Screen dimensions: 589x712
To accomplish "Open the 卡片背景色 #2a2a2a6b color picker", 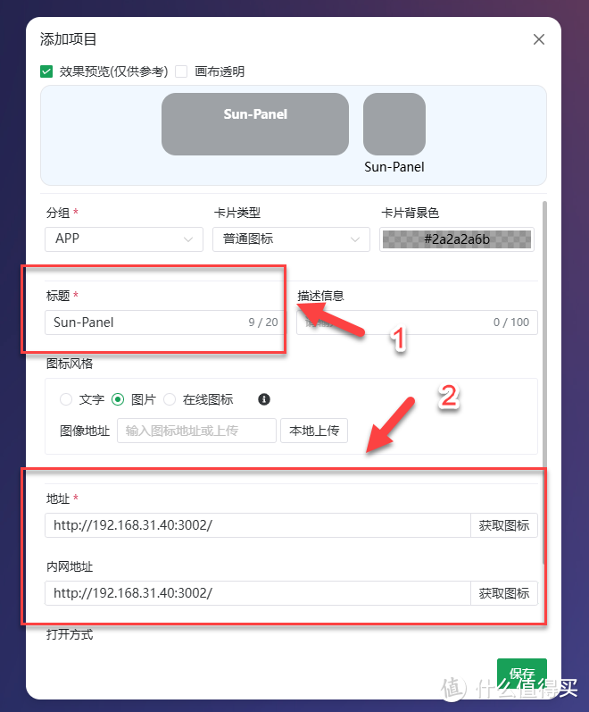I will 457,239.
